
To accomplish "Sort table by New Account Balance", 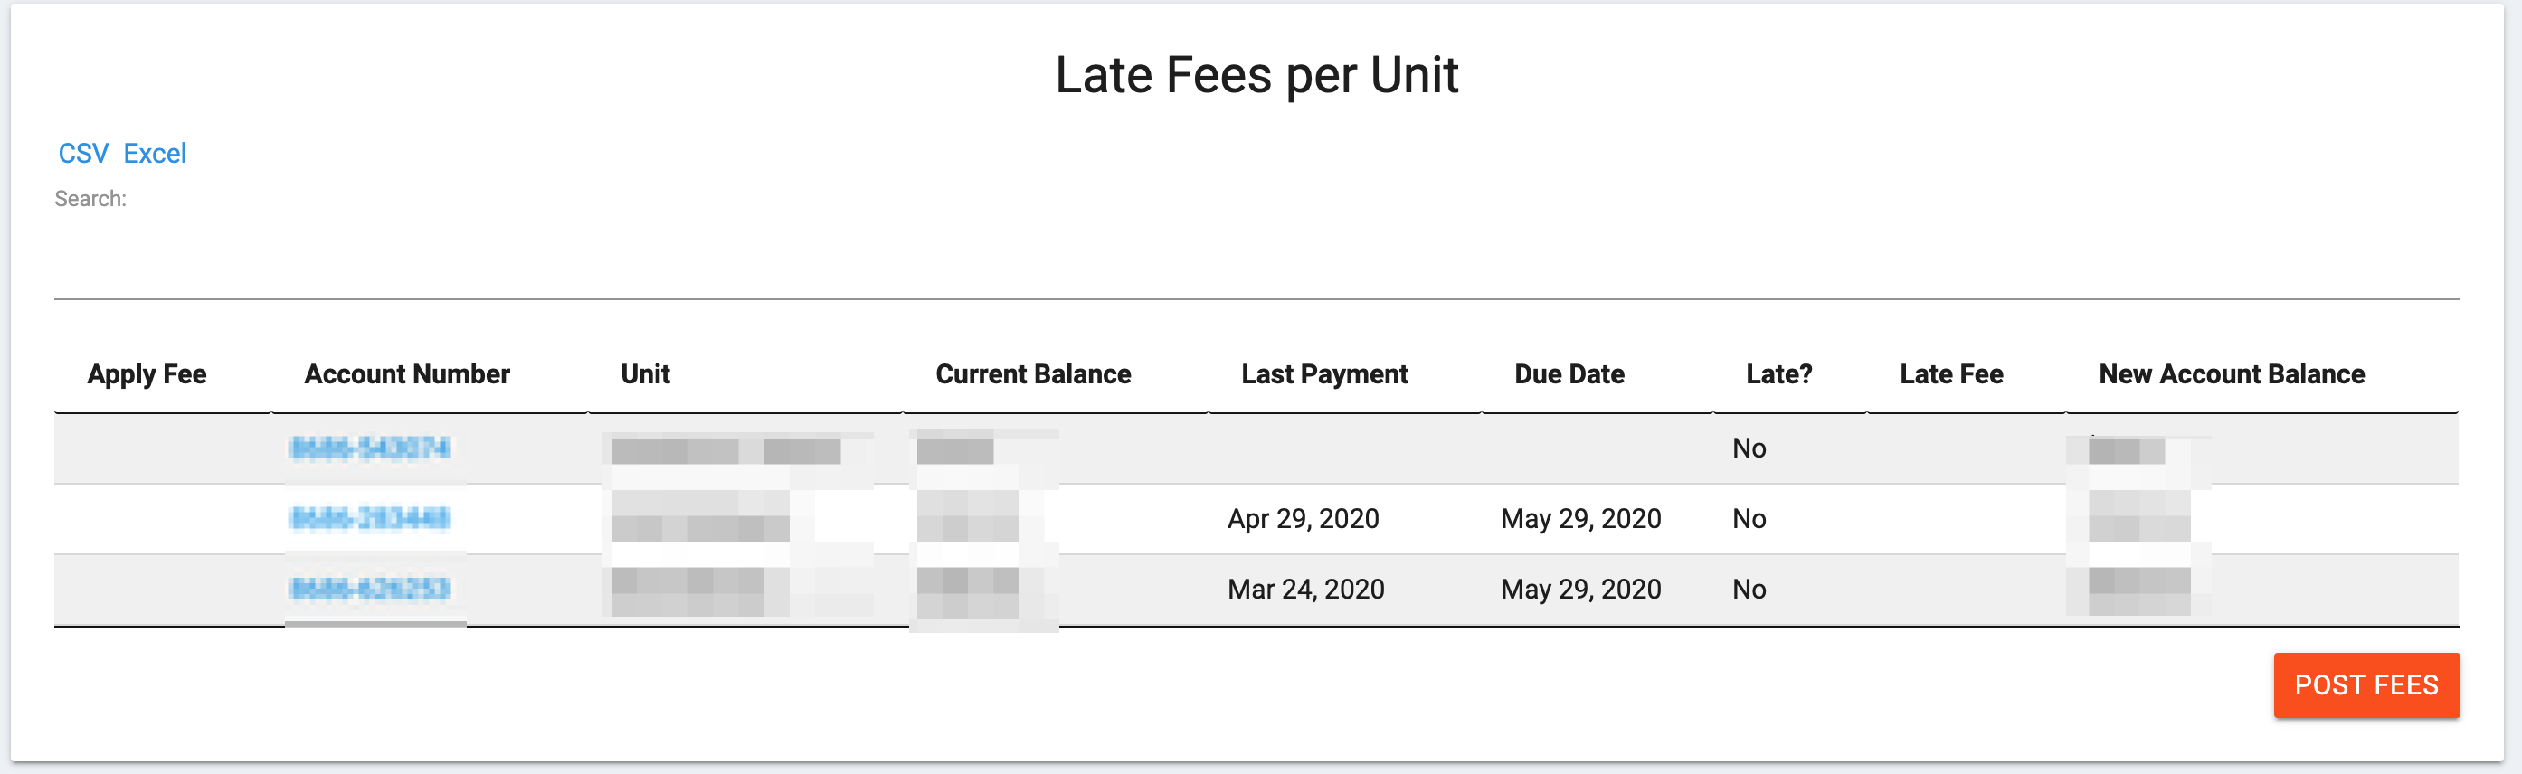I will (x=2230, y=373).
